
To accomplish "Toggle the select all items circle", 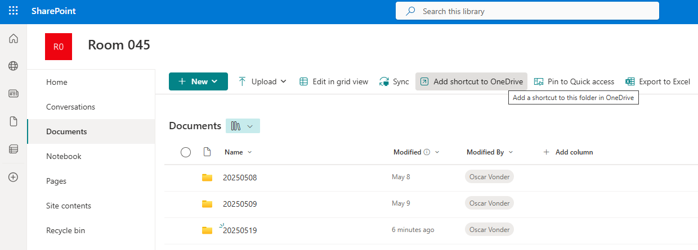I will (186, 152).
